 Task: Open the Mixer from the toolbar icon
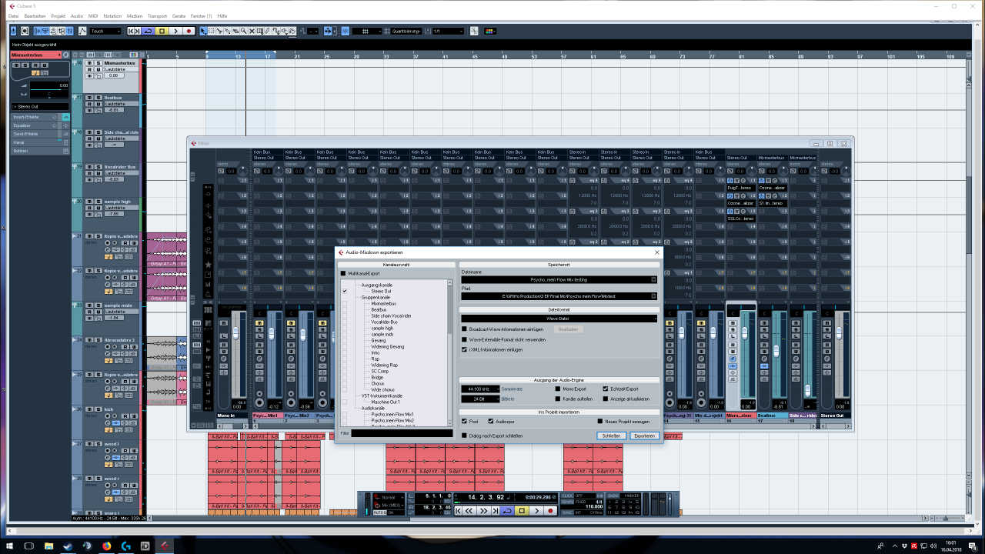(70, 31)
